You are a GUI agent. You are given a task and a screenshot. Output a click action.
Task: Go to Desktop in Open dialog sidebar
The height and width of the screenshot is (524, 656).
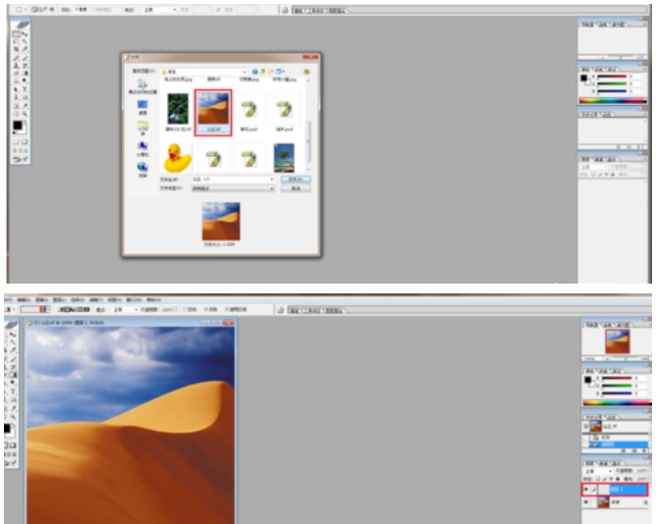[142, 108]
